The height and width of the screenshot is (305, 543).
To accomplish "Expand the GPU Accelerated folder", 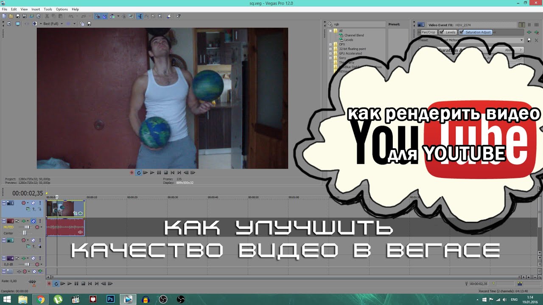I will (x=330, y=53).
